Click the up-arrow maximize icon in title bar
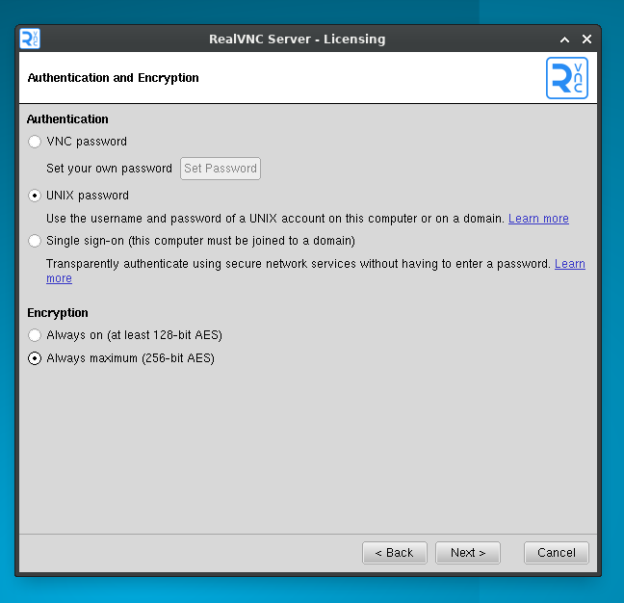 pyautogui.click(x=565, y=39)
